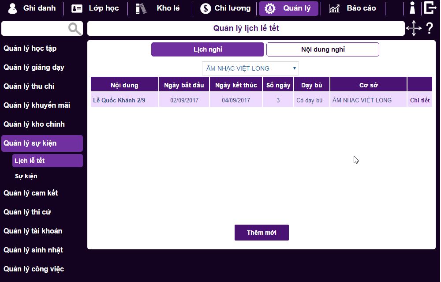Click the magnifier search icon
The width and height of the screenshot is (441, 282).
pos(75,29)
